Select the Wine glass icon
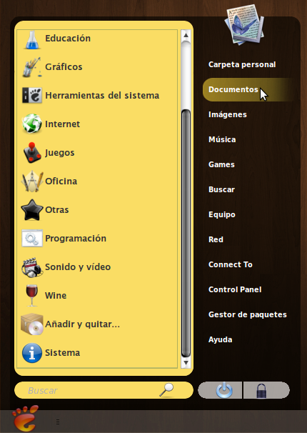Viewport: 307px width, 433px height. (x=31, y=296)
